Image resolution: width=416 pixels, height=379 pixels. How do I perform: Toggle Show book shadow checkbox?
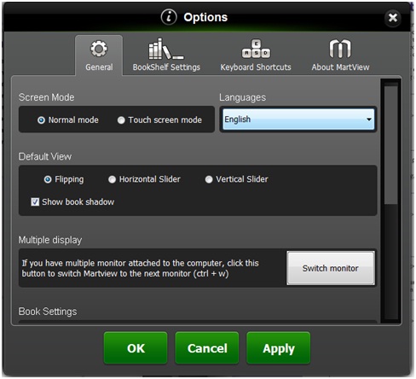[35, 202]
